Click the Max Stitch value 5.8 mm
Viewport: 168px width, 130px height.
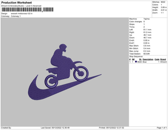(x=147, y=46)
